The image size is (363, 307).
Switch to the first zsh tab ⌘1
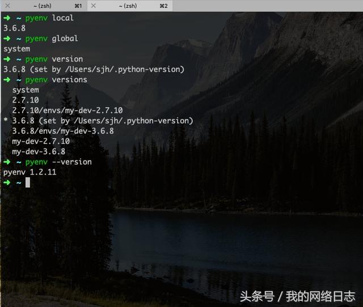pos(44,6)
